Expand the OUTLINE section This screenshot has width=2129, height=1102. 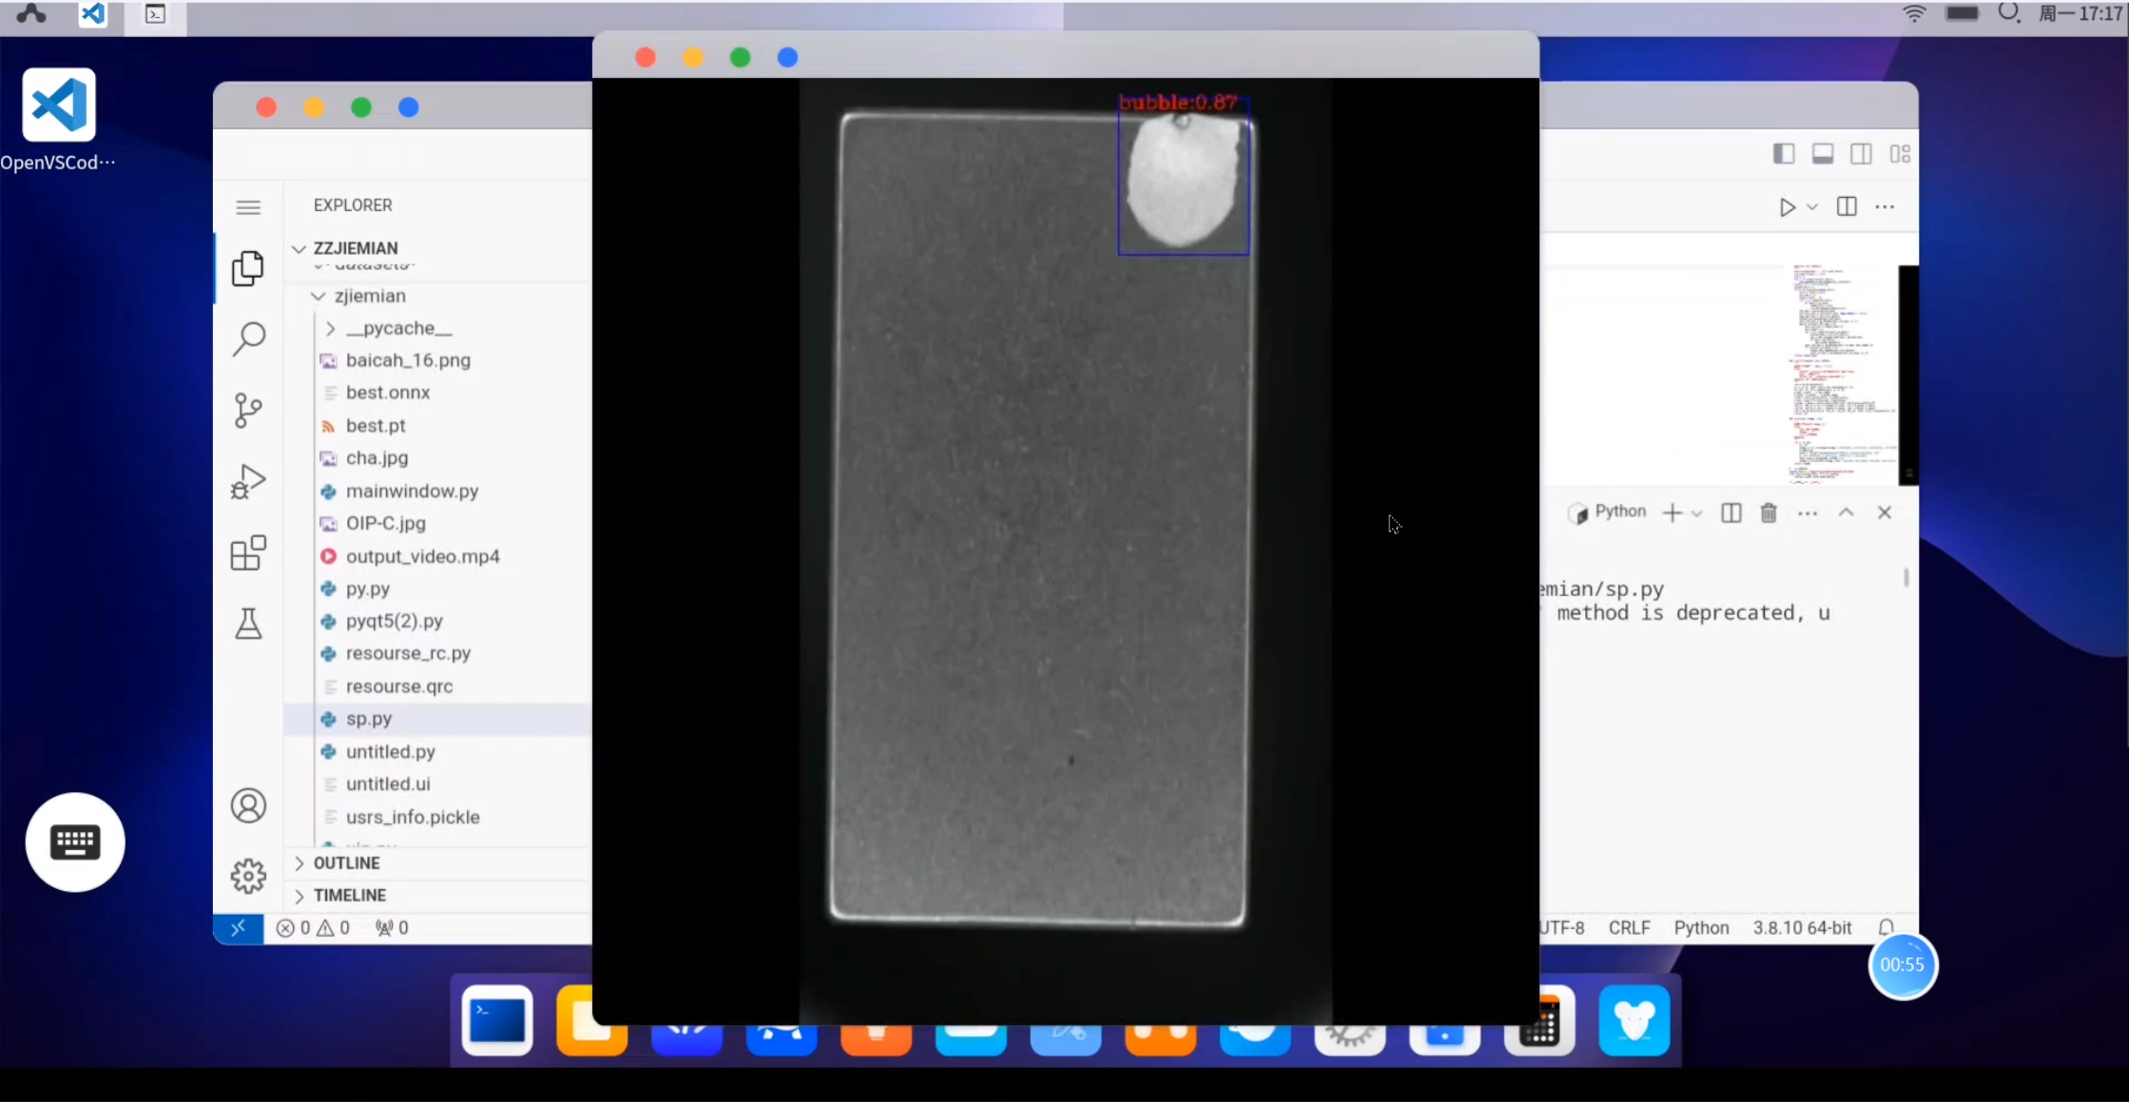[346, 862]
